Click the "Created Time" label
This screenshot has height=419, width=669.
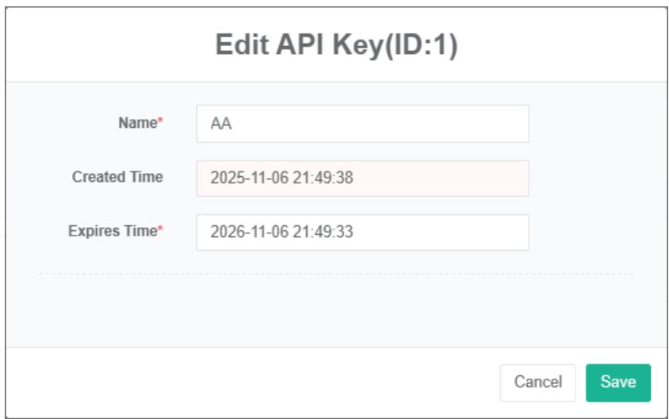118,178
